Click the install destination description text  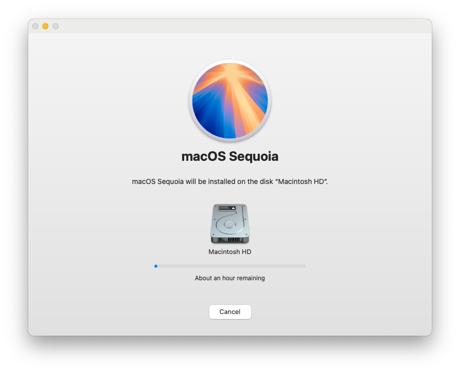(x=230, y=181)
